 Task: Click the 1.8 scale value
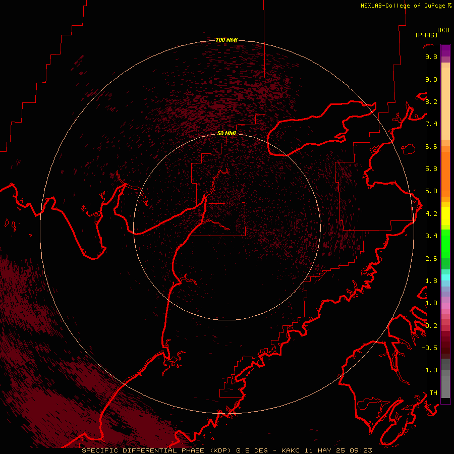431,281
